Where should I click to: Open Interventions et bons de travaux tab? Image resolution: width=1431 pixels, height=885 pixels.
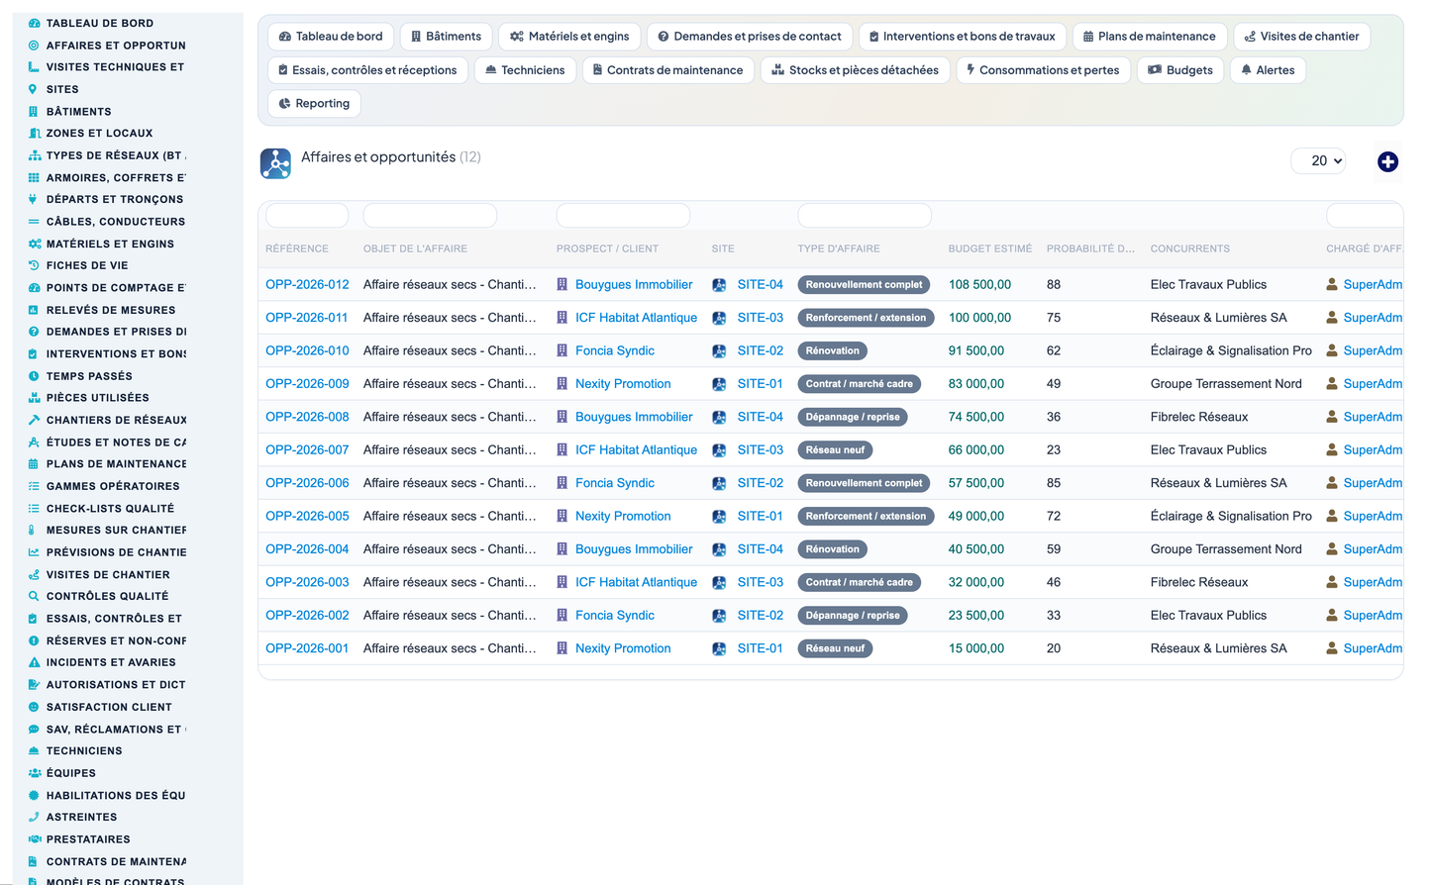[x=962, y=37]
